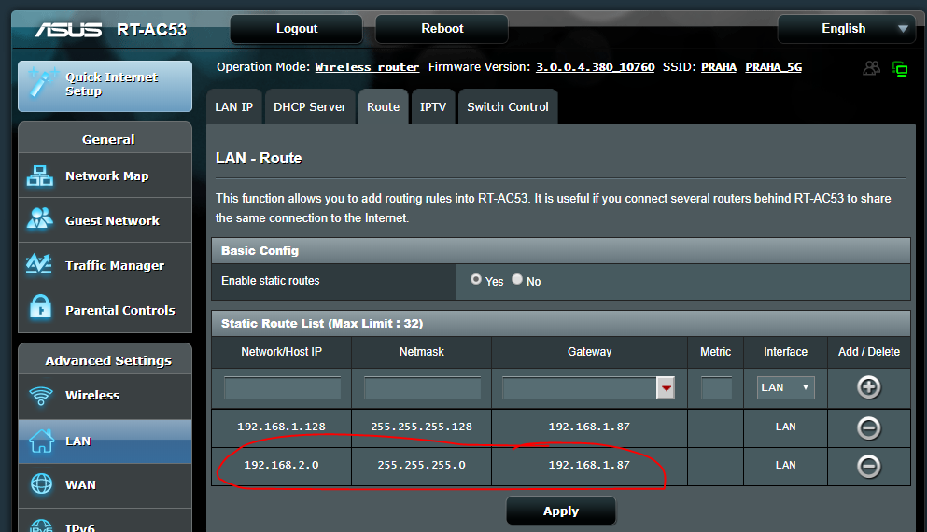This screenshot has height=532, width=927.
Task: Focus the Network/Host IP input field
Action: click(x=283, y=388)
